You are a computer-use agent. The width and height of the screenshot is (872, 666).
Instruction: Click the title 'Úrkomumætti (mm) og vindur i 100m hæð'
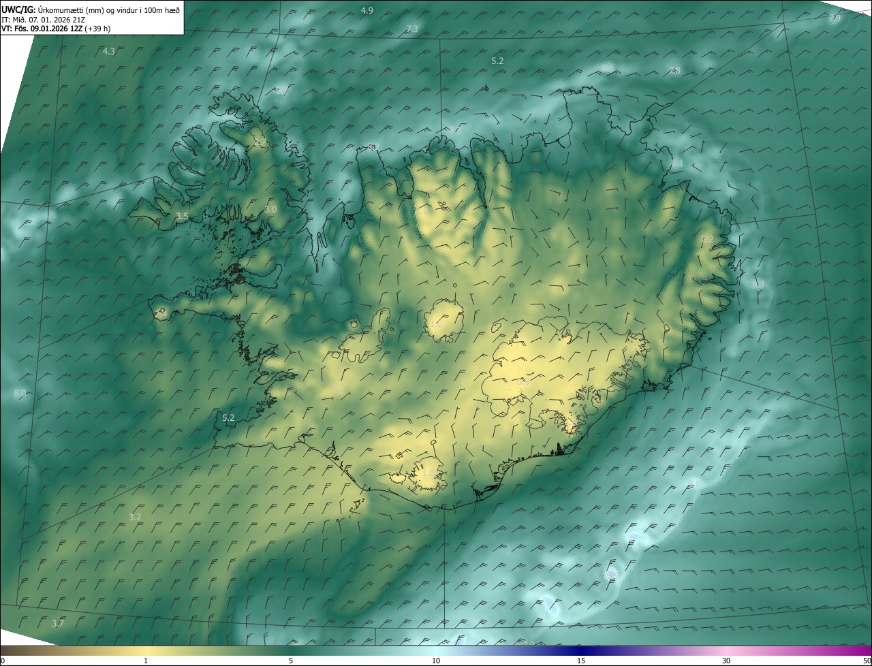(x=109, y=10)
